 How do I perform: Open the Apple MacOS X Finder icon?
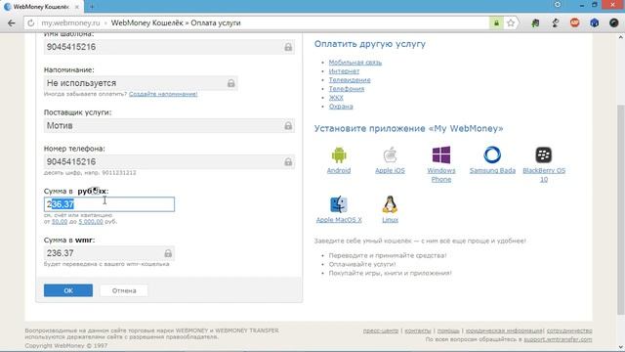[339, 204]
